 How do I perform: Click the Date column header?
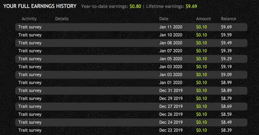[164, 19]
